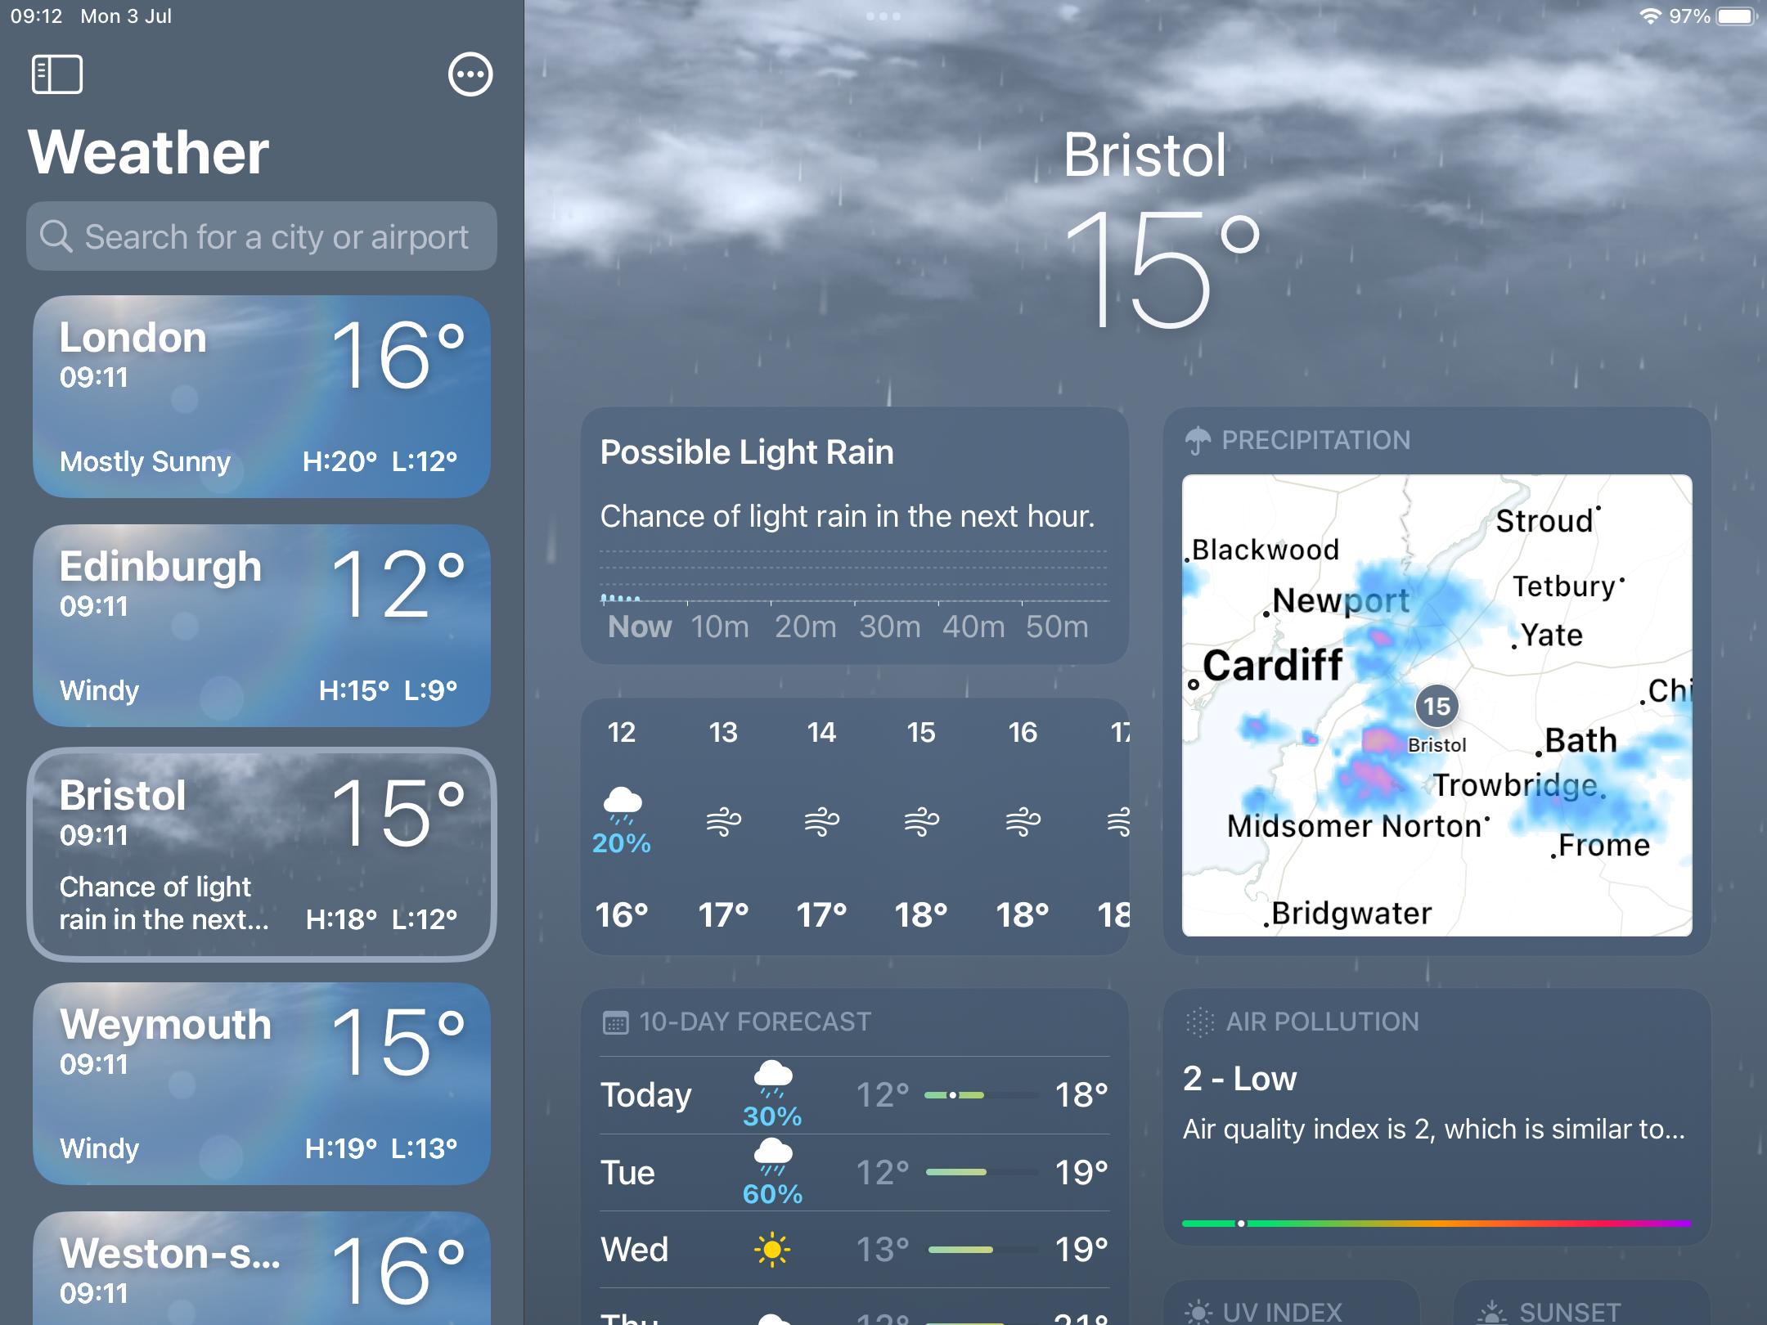
Task: Tap the rain cloud icon at hour 12
Action: click(x=623, y=803)
